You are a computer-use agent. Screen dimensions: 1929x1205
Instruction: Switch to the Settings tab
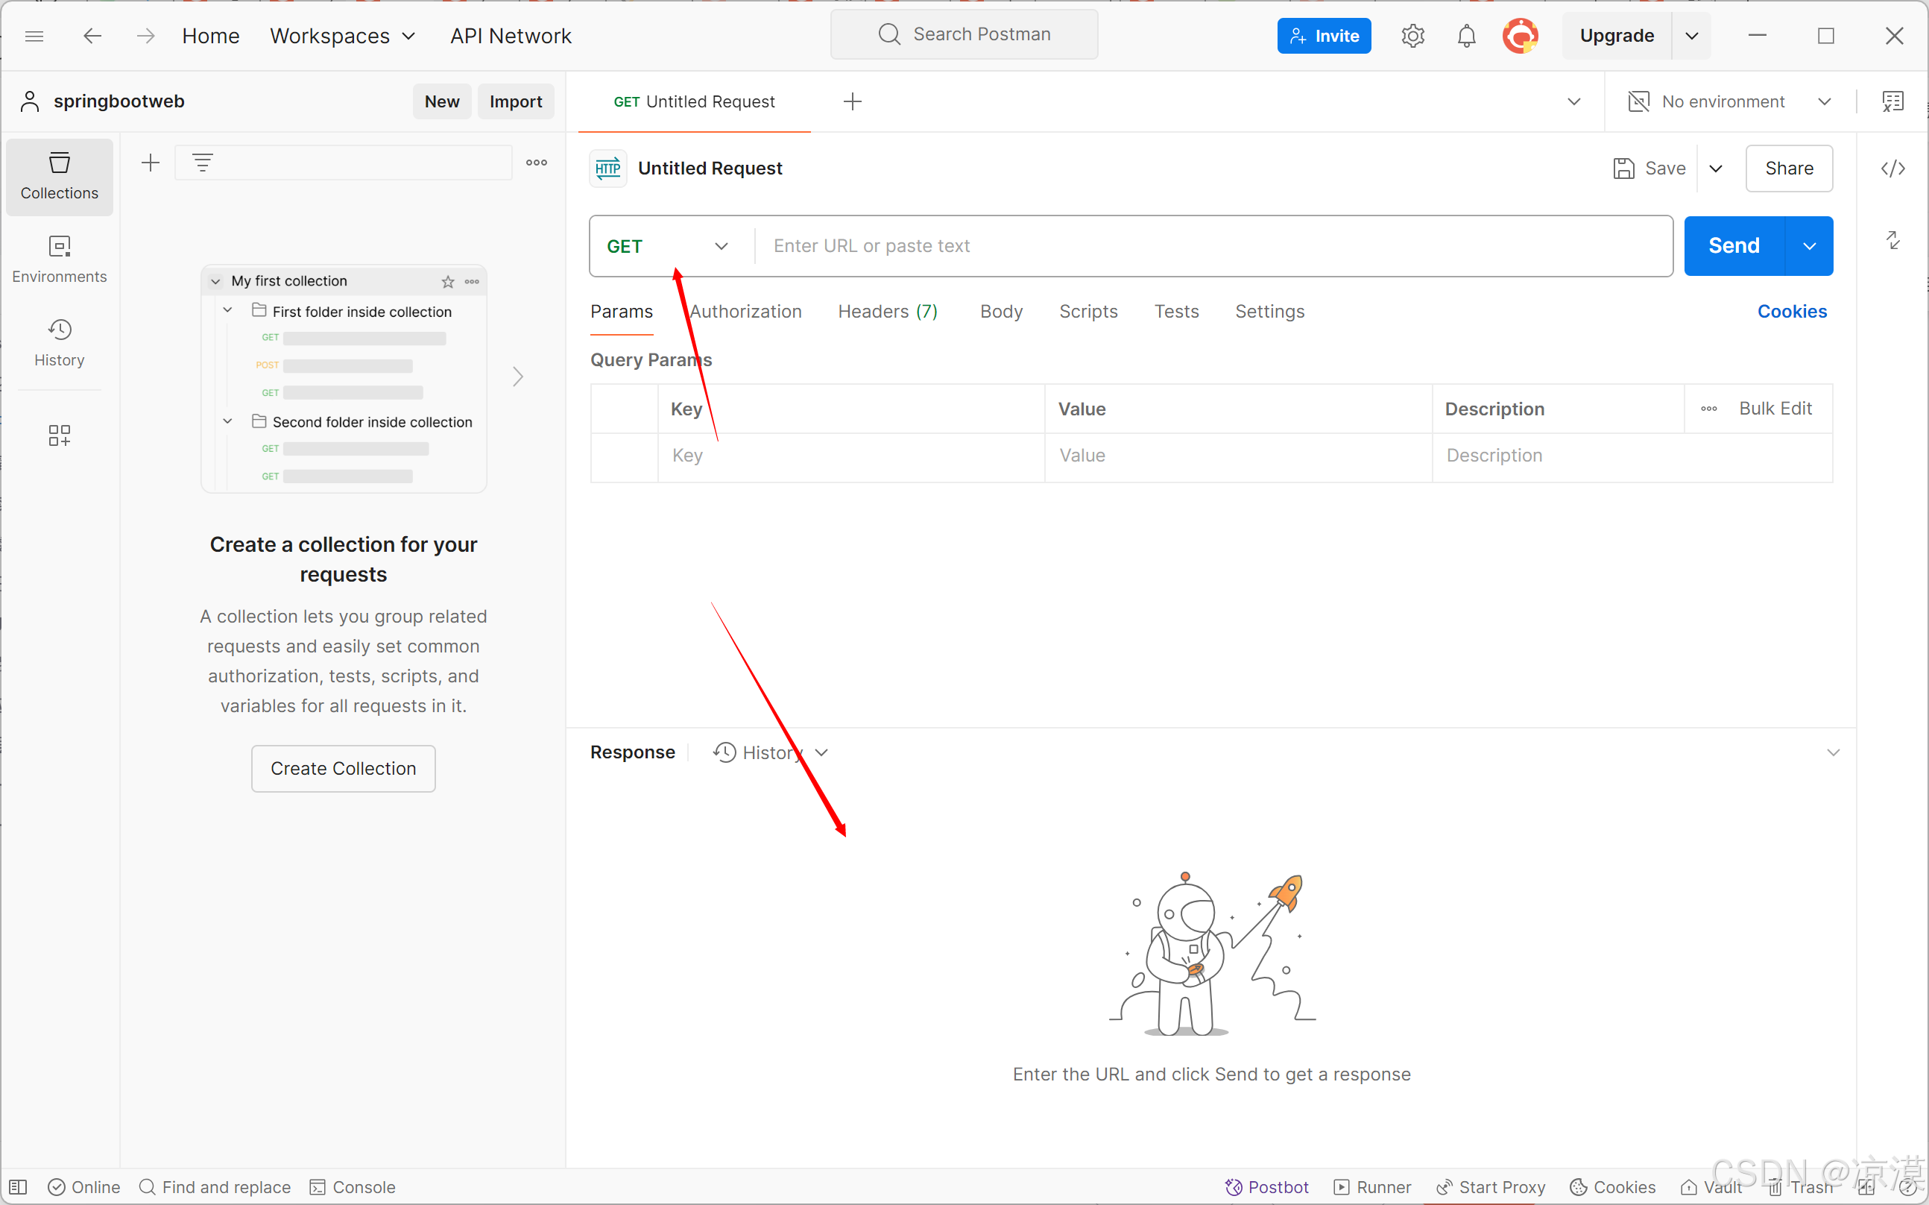coord(1269,312)
